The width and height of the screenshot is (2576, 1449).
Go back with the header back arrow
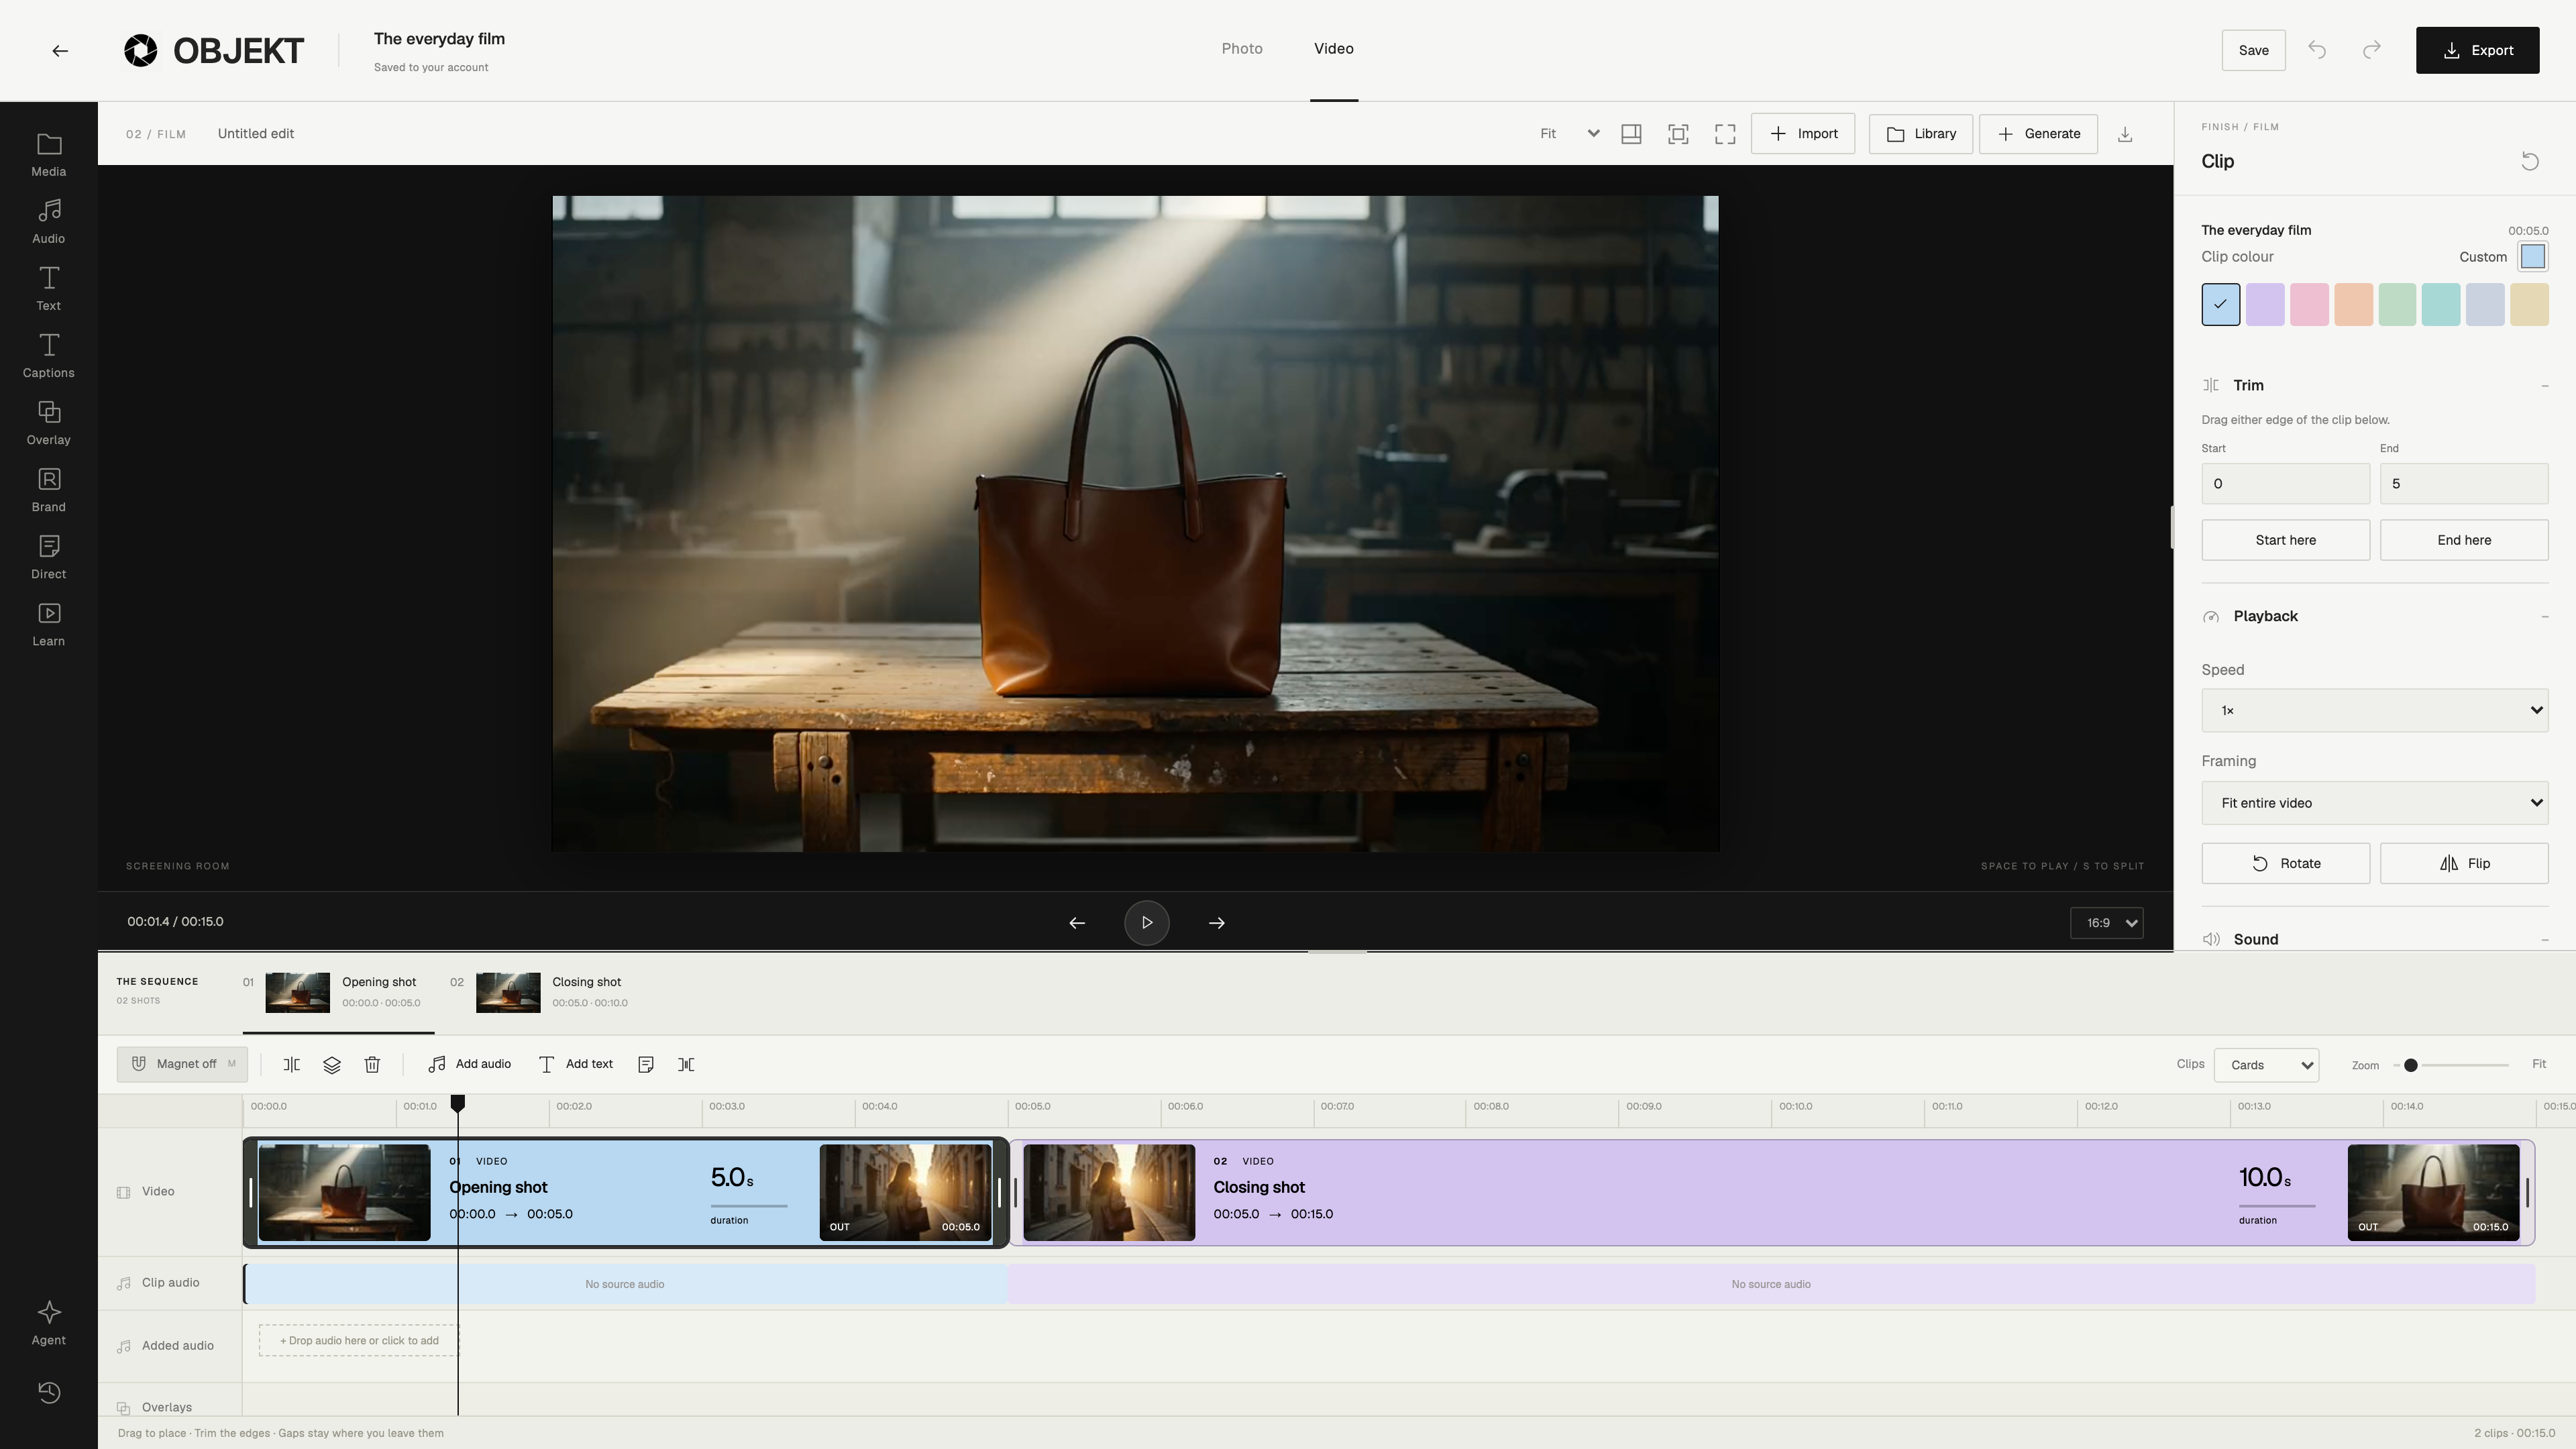(60, 50)
